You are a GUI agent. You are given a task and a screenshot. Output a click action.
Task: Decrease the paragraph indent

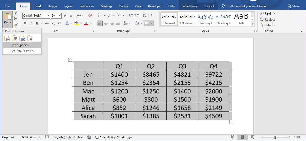(x=131, y=15)
